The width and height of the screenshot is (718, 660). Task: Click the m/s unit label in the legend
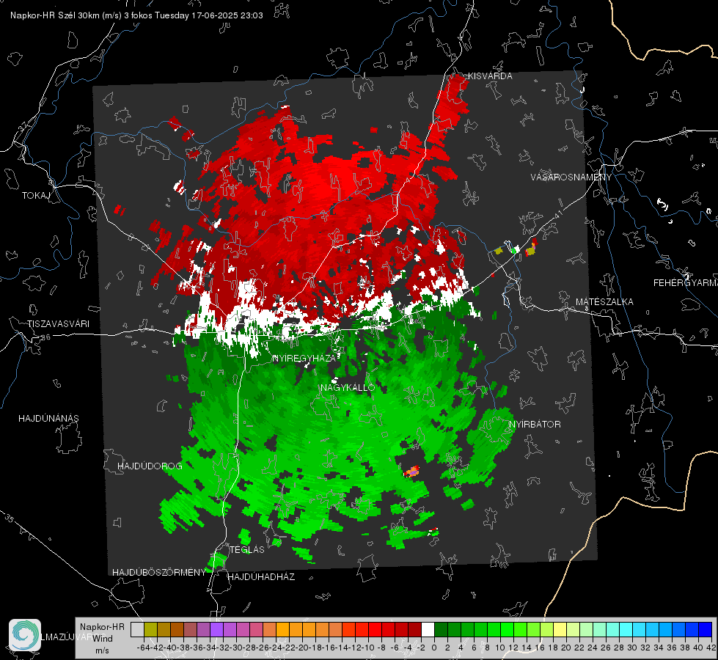coord(102,650)
